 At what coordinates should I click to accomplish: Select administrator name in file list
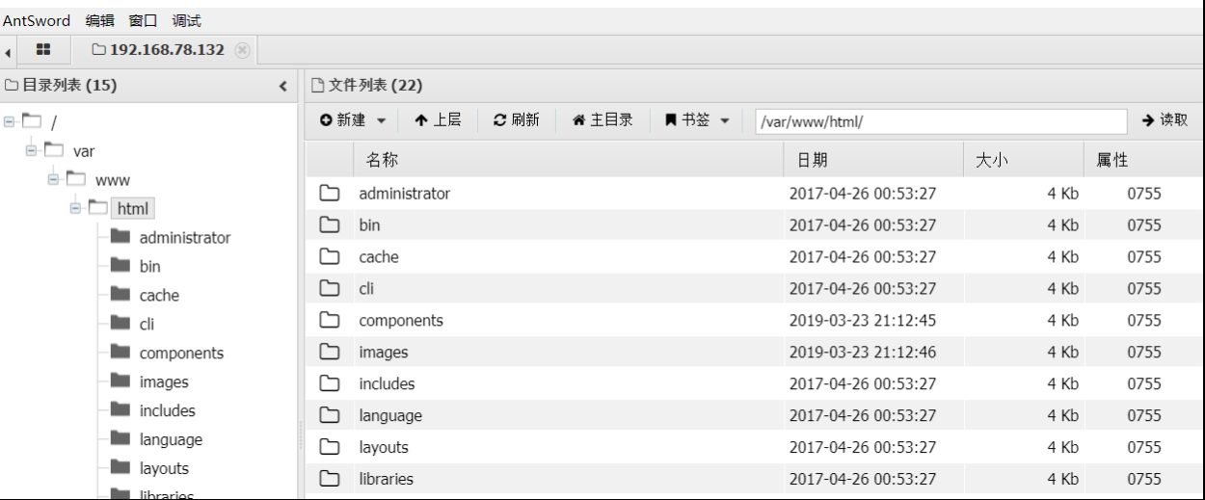click(405, 194)
